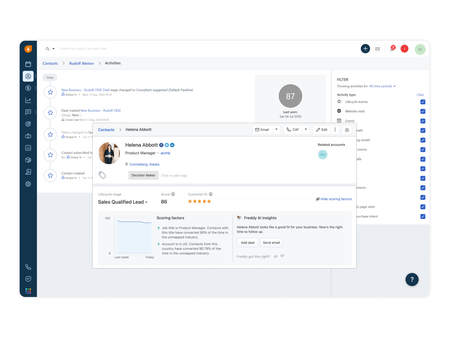Click the fifth customer fit star
The height and width of the screenshot is (337, 449).
[x=209, y=201]
